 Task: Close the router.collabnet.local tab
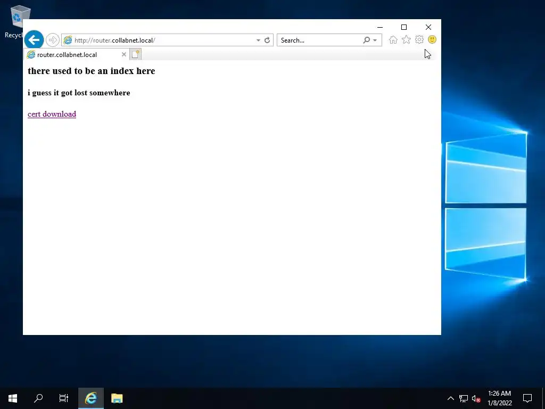tap(123, 54)
